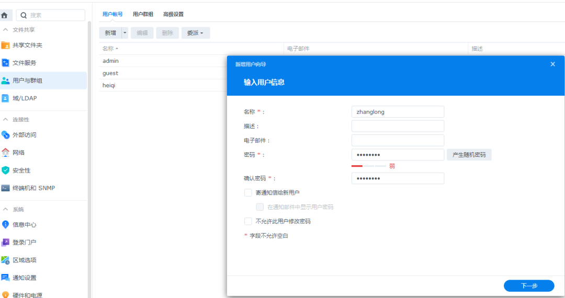Image resolution: width=565 pixels, height=298 pixels.
Task: Open 信息中心 info center icon
Action: (x=6, y=225)
